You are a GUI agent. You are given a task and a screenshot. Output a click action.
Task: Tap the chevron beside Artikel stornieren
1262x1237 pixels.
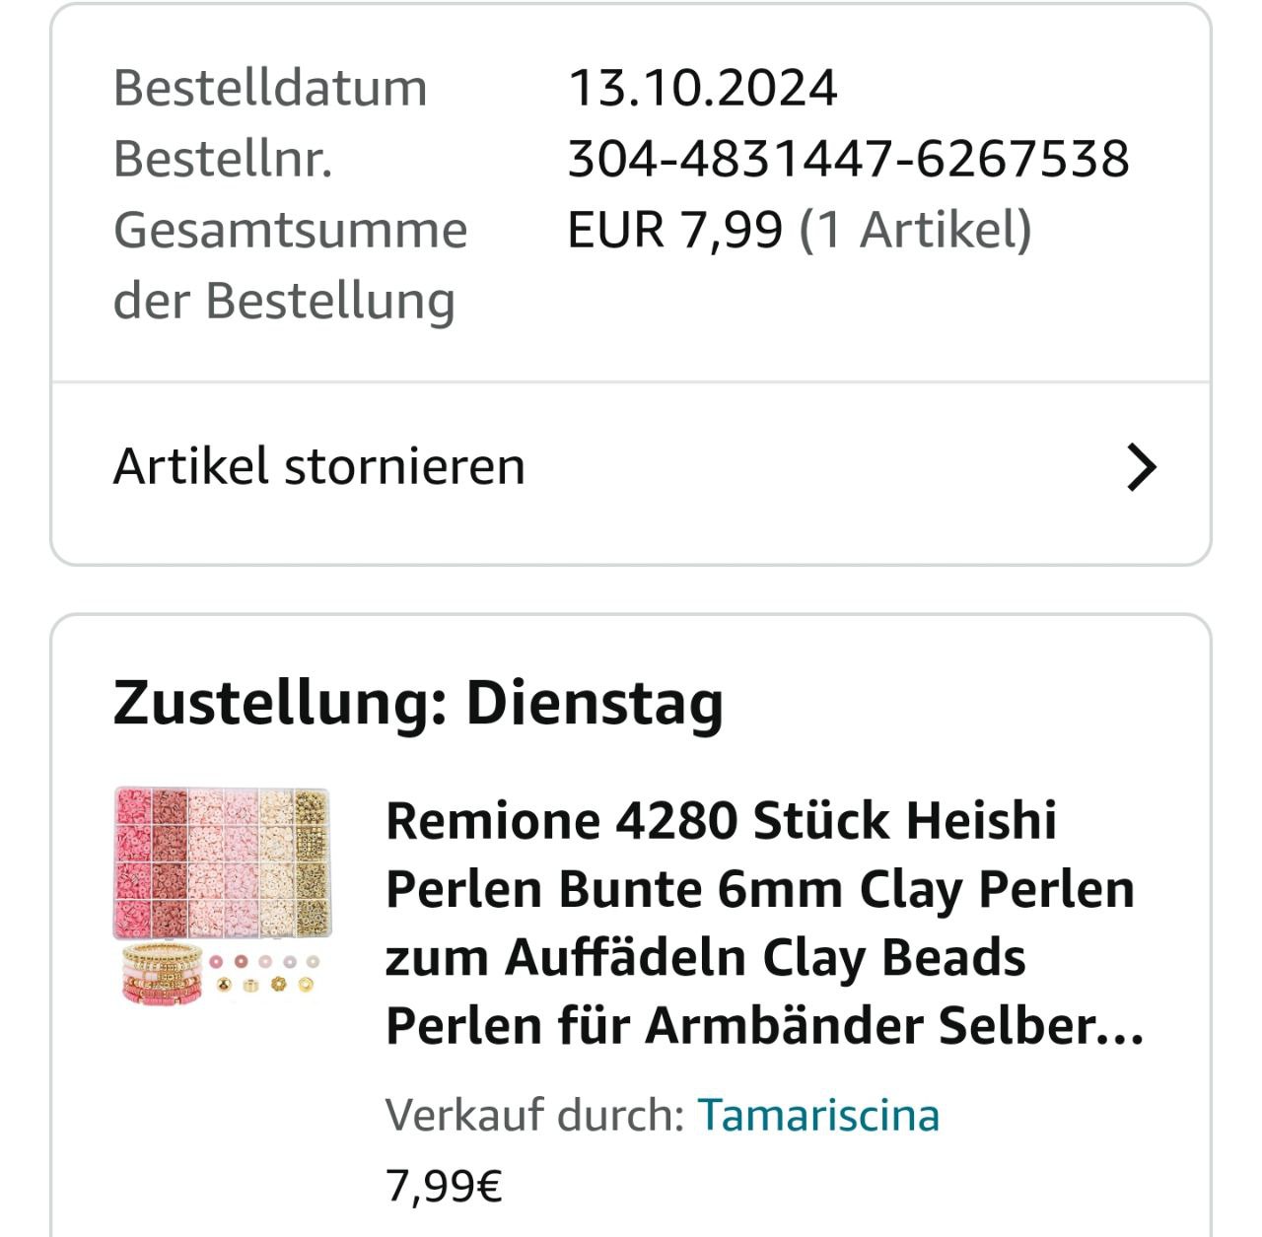click(x=1141, y=467)
